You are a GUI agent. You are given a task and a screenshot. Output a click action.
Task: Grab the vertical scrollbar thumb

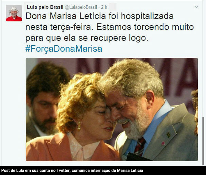[x=203, y=141]
